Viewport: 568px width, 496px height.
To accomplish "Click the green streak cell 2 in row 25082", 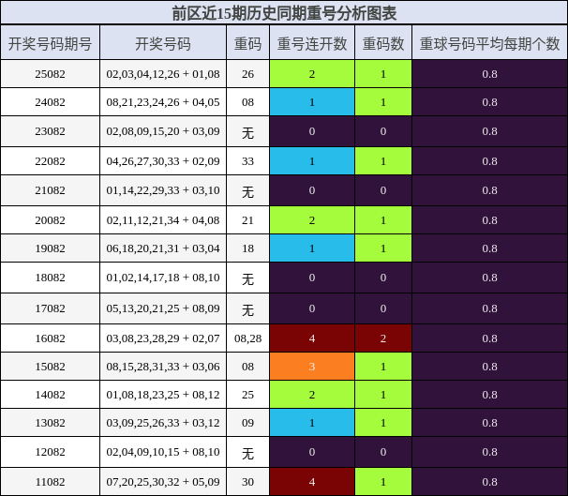I will [312, 74].
